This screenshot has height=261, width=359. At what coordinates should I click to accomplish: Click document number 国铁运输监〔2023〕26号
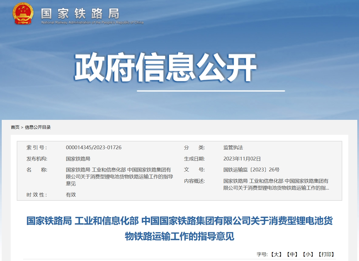[x=251, y=170]
